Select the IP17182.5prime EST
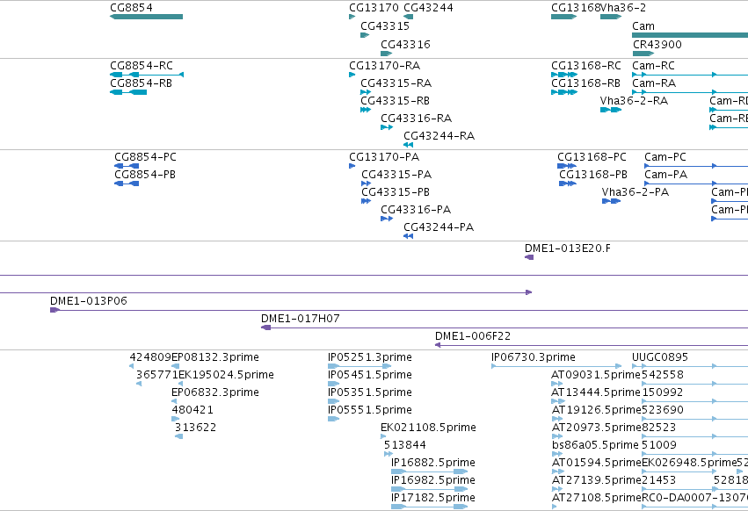This screenshot has width=748, height=511. pos(429,507)
